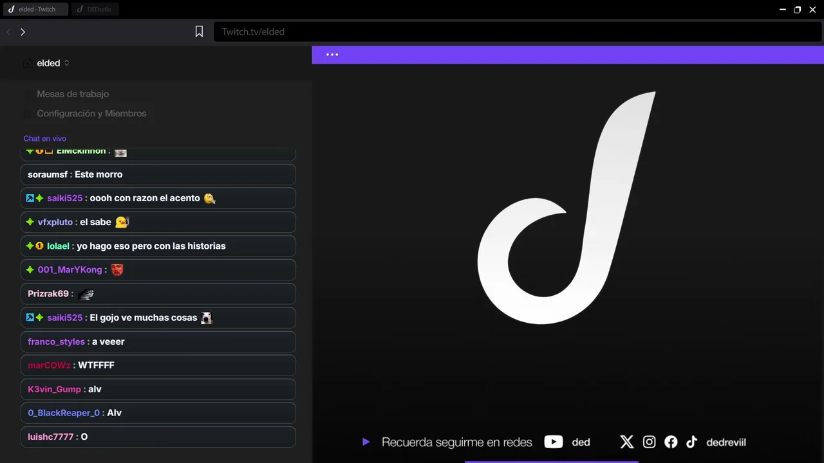Click the 'a veeer' message text

tap(108, 341)
